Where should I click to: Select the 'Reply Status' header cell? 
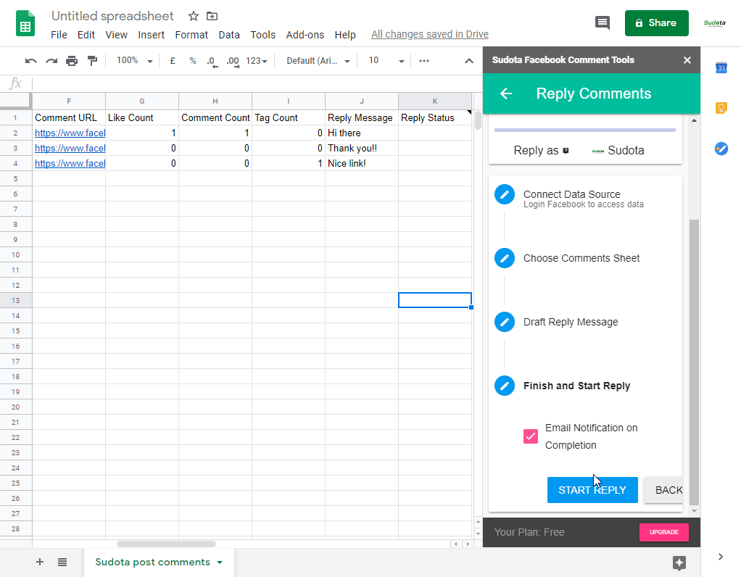(x=435, y=117)
